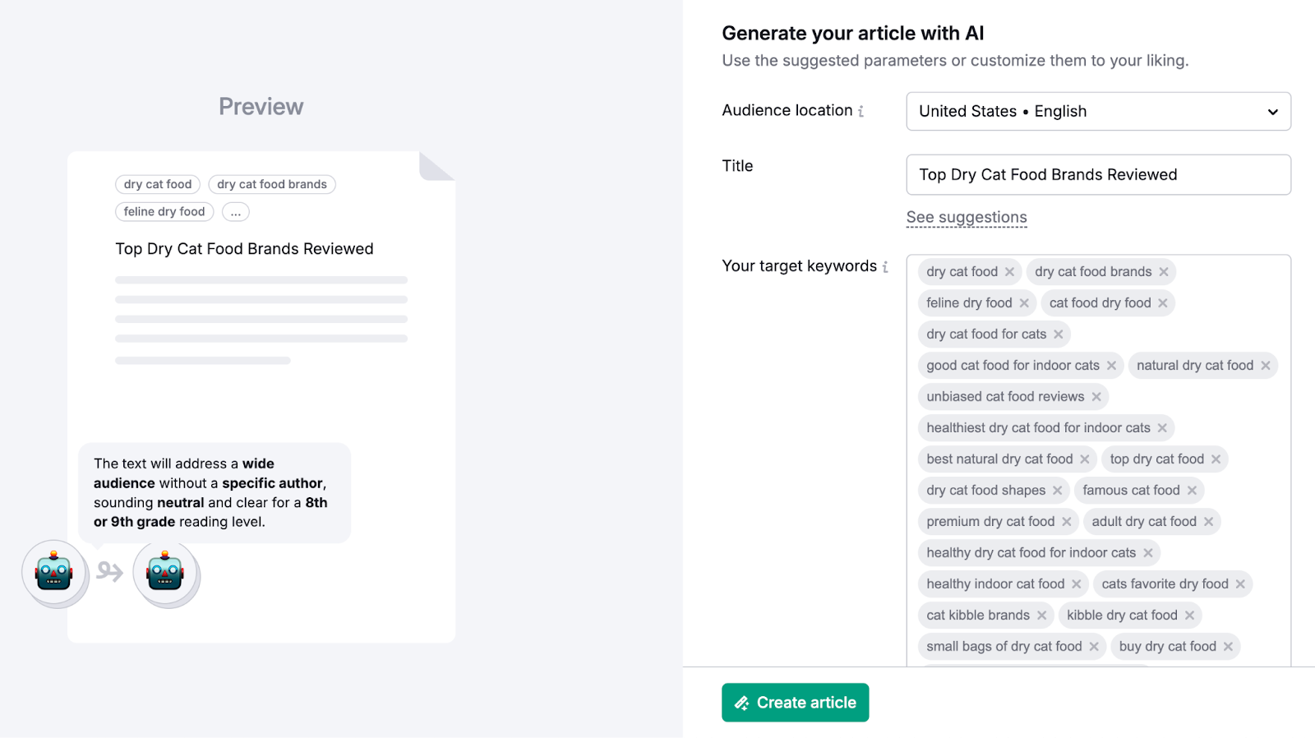Click the Audience location info icon
The image size is (1315, 738).
point(861,111)
